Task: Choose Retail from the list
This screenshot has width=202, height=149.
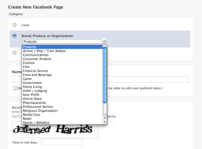Action: point(62,119)
